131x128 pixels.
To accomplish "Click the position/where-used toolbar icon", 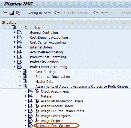I will [12, 13].
